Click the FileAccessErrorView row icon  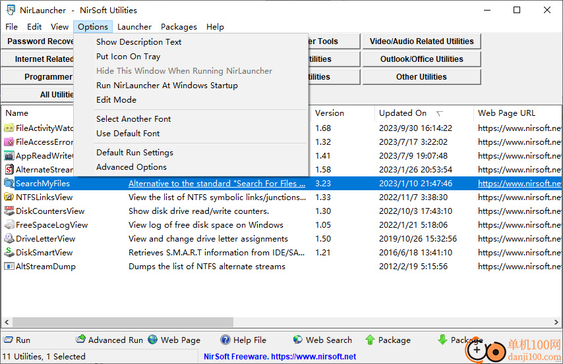tap(9, 142)
